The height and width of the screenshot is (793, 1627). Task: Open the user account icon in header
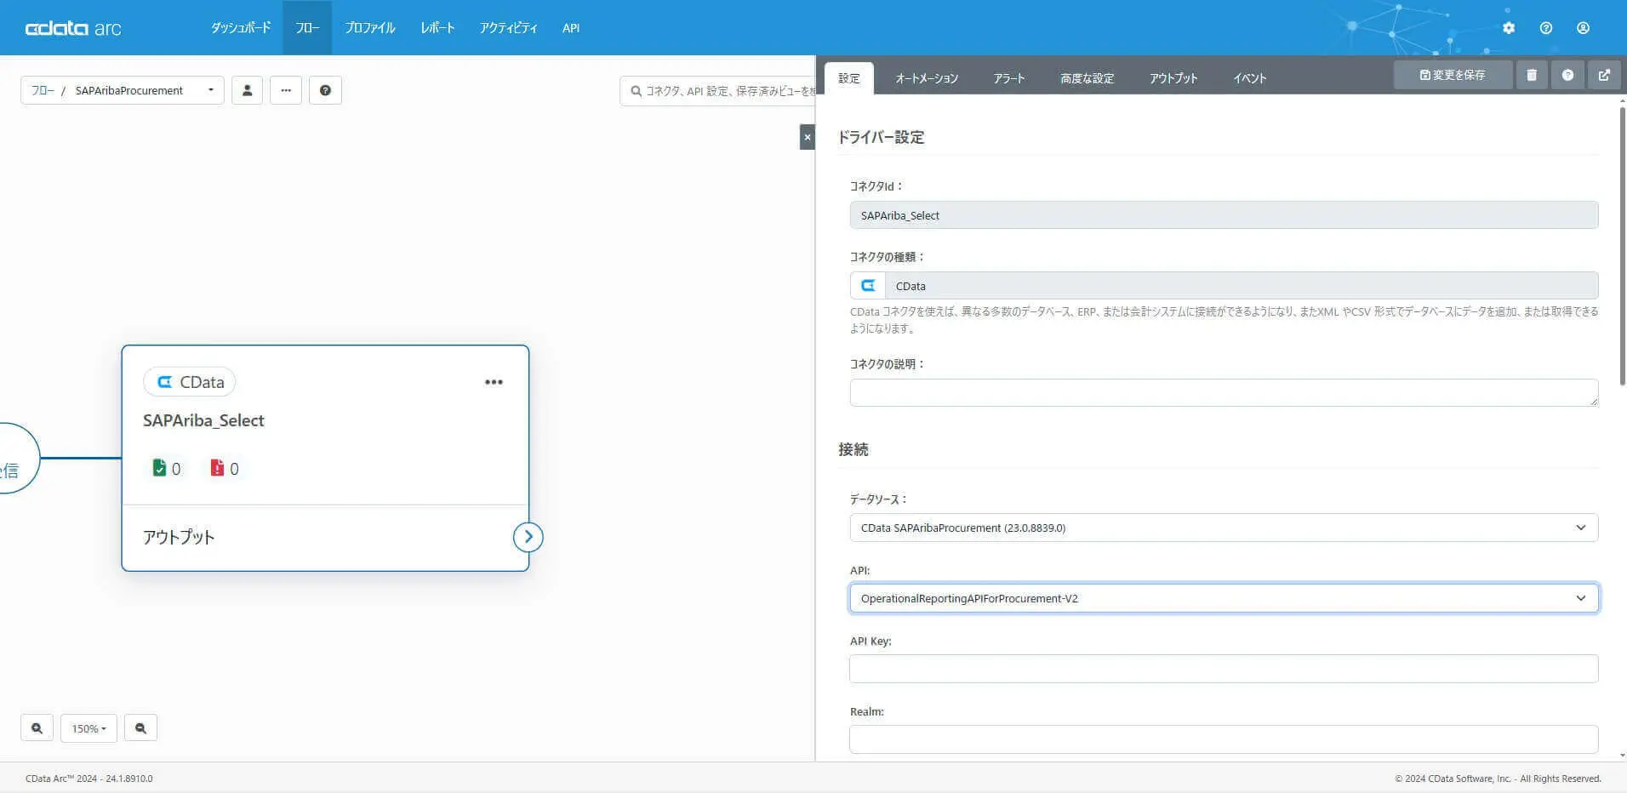click(x=1583, y=28)
